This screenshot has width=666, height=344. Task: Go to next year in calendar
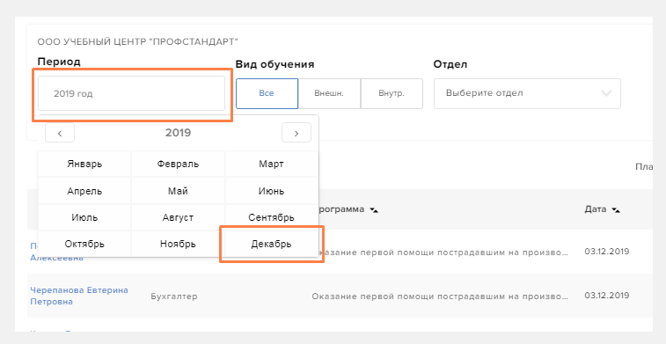[296, 133]
